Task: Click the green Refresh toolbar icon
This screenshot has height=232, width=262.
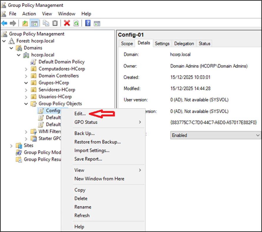Action: coord(76,23)
